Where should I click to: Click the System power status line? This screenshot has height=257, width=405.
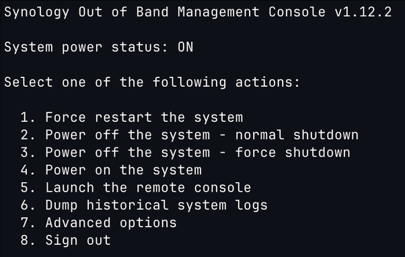pos(99,48)
